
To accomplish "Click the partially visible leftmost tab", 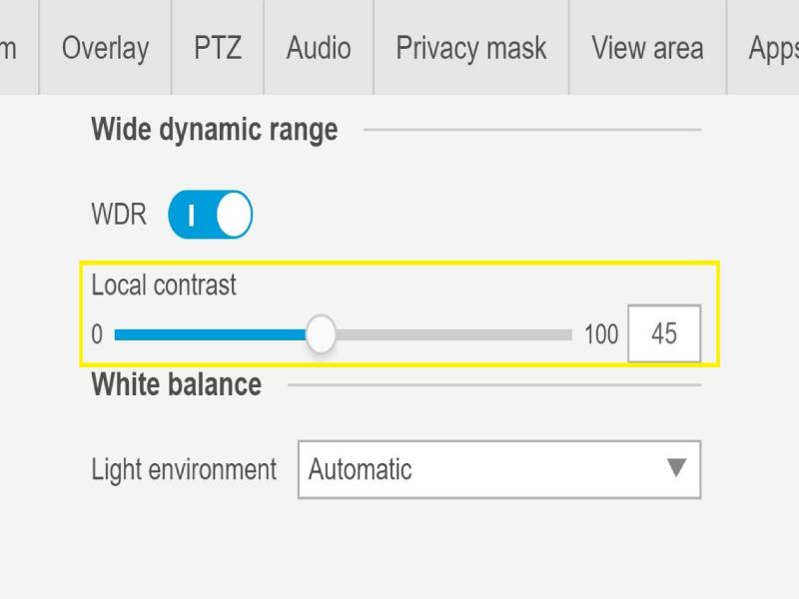I will [12, 48].
